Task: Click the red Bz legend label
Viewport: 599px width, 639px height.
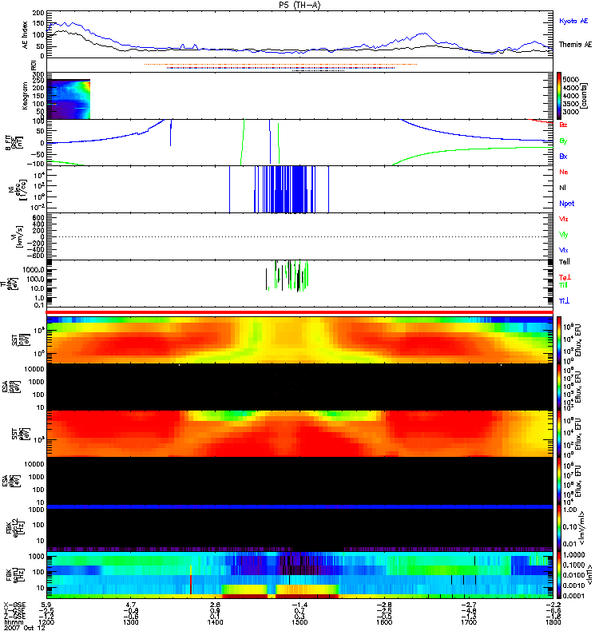Action: (x=563, y=125)
